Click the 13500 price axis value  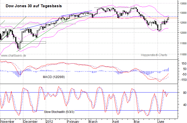pos(183,3)
